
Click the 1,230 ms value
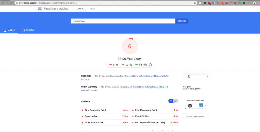click(x=174, y=122)
